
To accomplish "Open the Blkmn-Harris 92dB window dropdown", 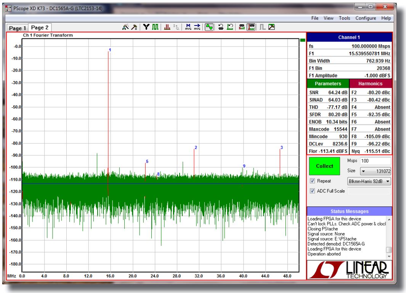I will (369, 182).
